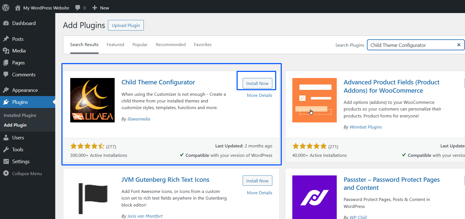
Task: Switch to the Search Results tab
Action: [84, 45]
